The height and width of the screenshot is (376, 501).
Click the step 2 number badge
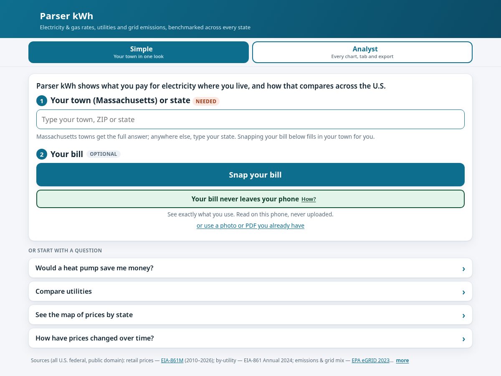click(42, 154)
